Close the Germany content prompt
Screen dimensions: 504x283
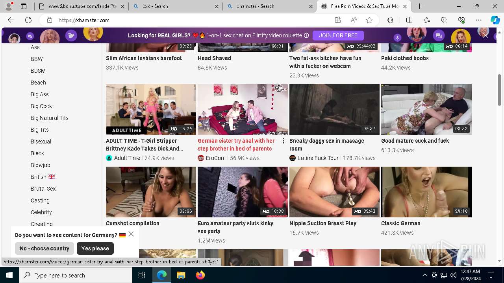[131, 234]
